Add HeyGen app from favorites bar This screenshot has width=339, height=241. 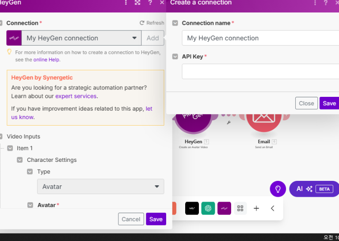(x=224, y=208)
